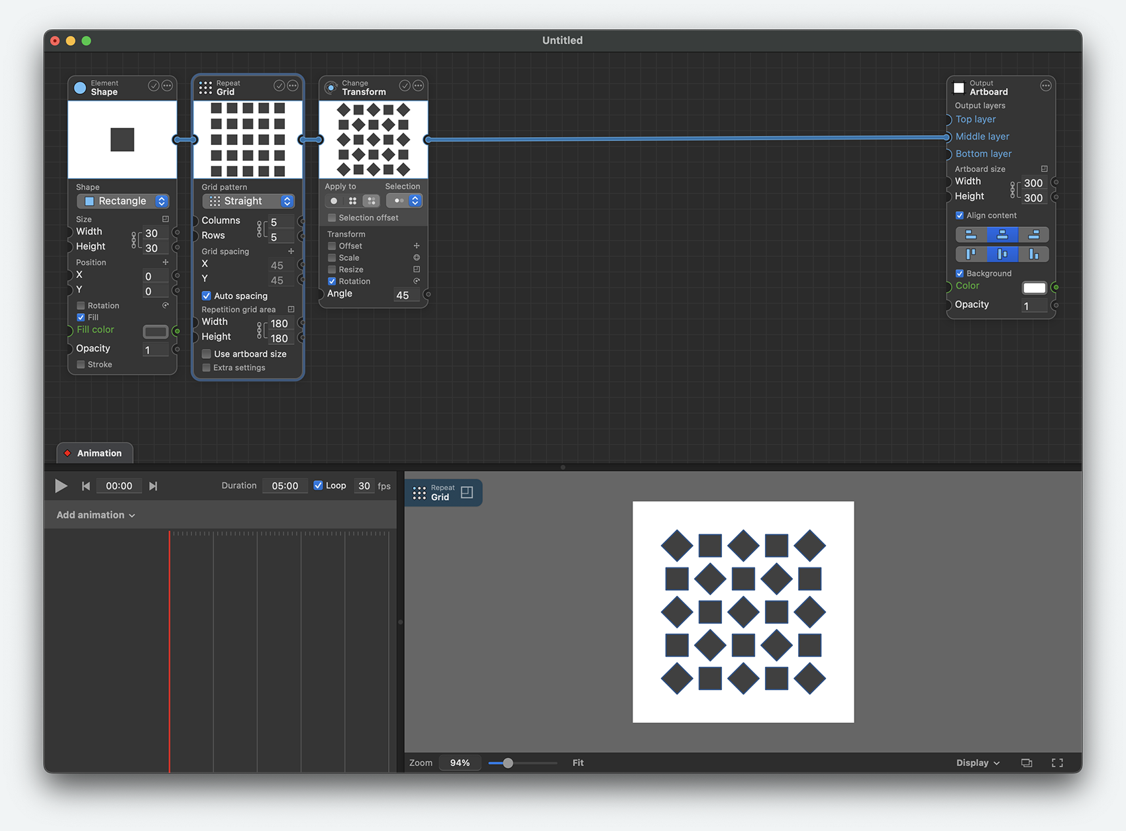1126x831 pixels.
Task: Open the Fill color swatch
Action: click(x=155, y=331)
